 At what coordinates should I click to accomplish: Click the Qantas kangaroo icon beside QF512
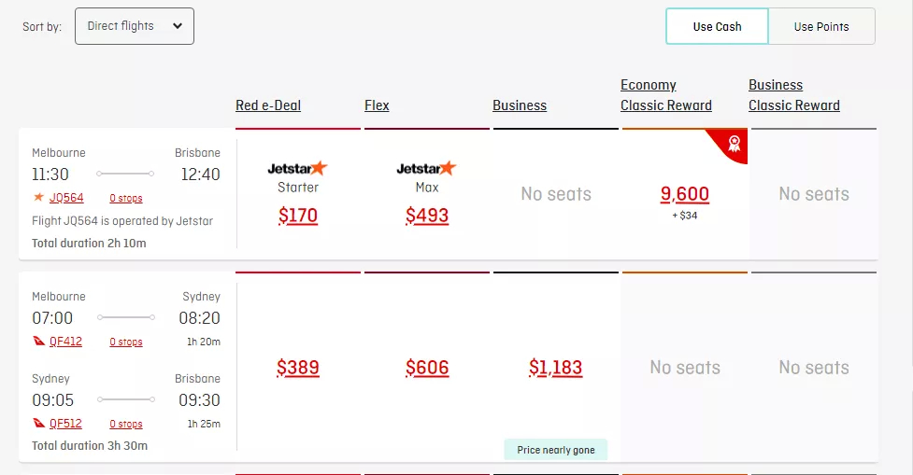[38, 424]
